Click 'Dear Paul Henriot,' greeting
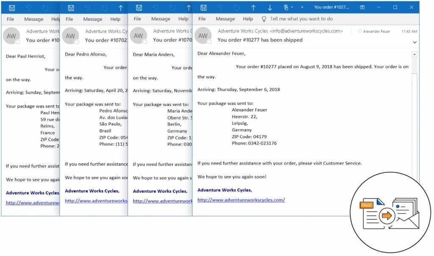The height and width of the screenshot is (256, 434). point(25,56)
